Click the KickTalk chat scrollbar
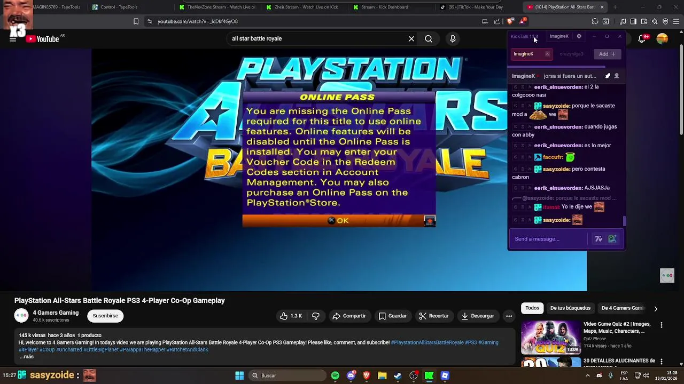 [624, 221]
